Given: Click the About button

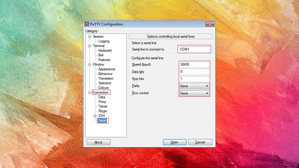Looking at the screenshot, I should [98, 142].
